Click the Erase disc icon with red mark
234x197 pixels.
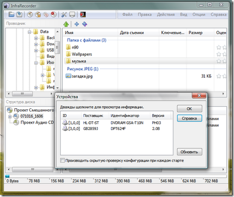coord(53,15)
